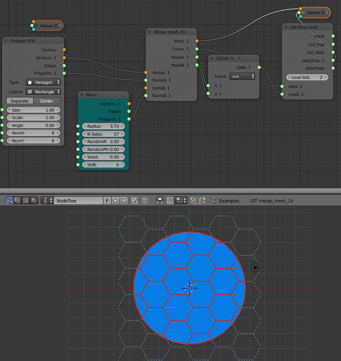Click the ind_true output socket

point(333,44)
